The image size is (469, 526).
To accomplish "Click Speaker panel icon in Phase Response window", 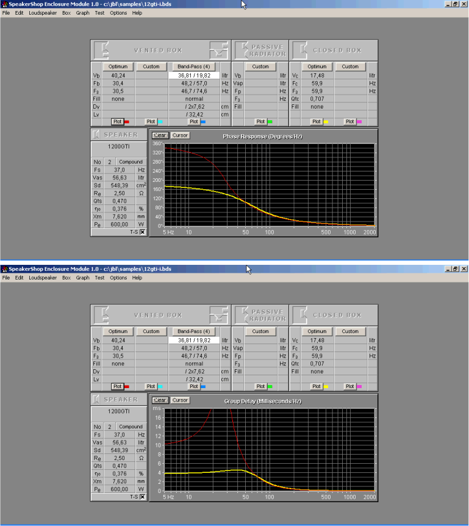I will pos(96,134).
